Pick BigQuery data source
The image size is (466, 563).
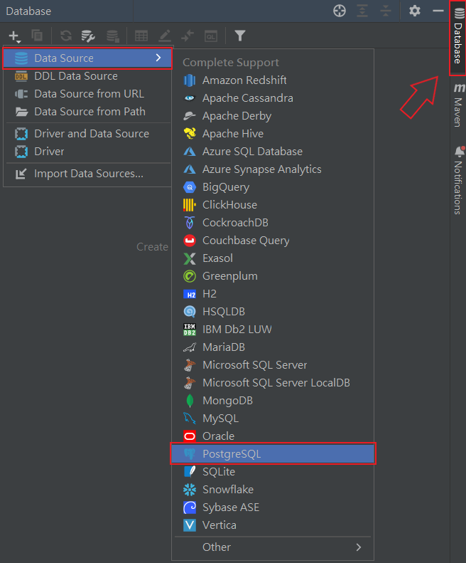pyautogui.click(x=273, y=186)
